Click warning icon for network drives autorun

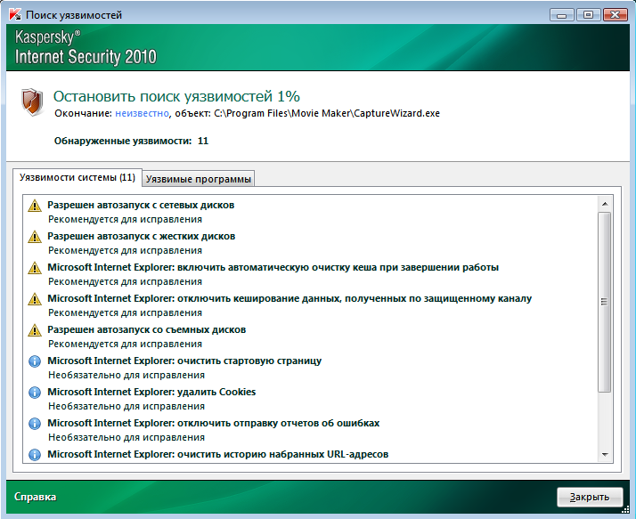[x=35, y=206]
